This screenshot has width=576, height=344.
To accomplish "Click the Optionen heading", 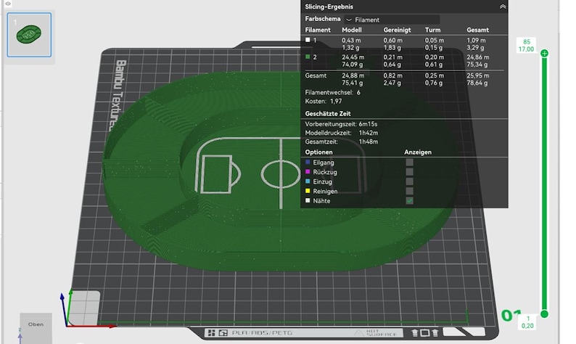I will pyautogui.click(x=318, y=152).
